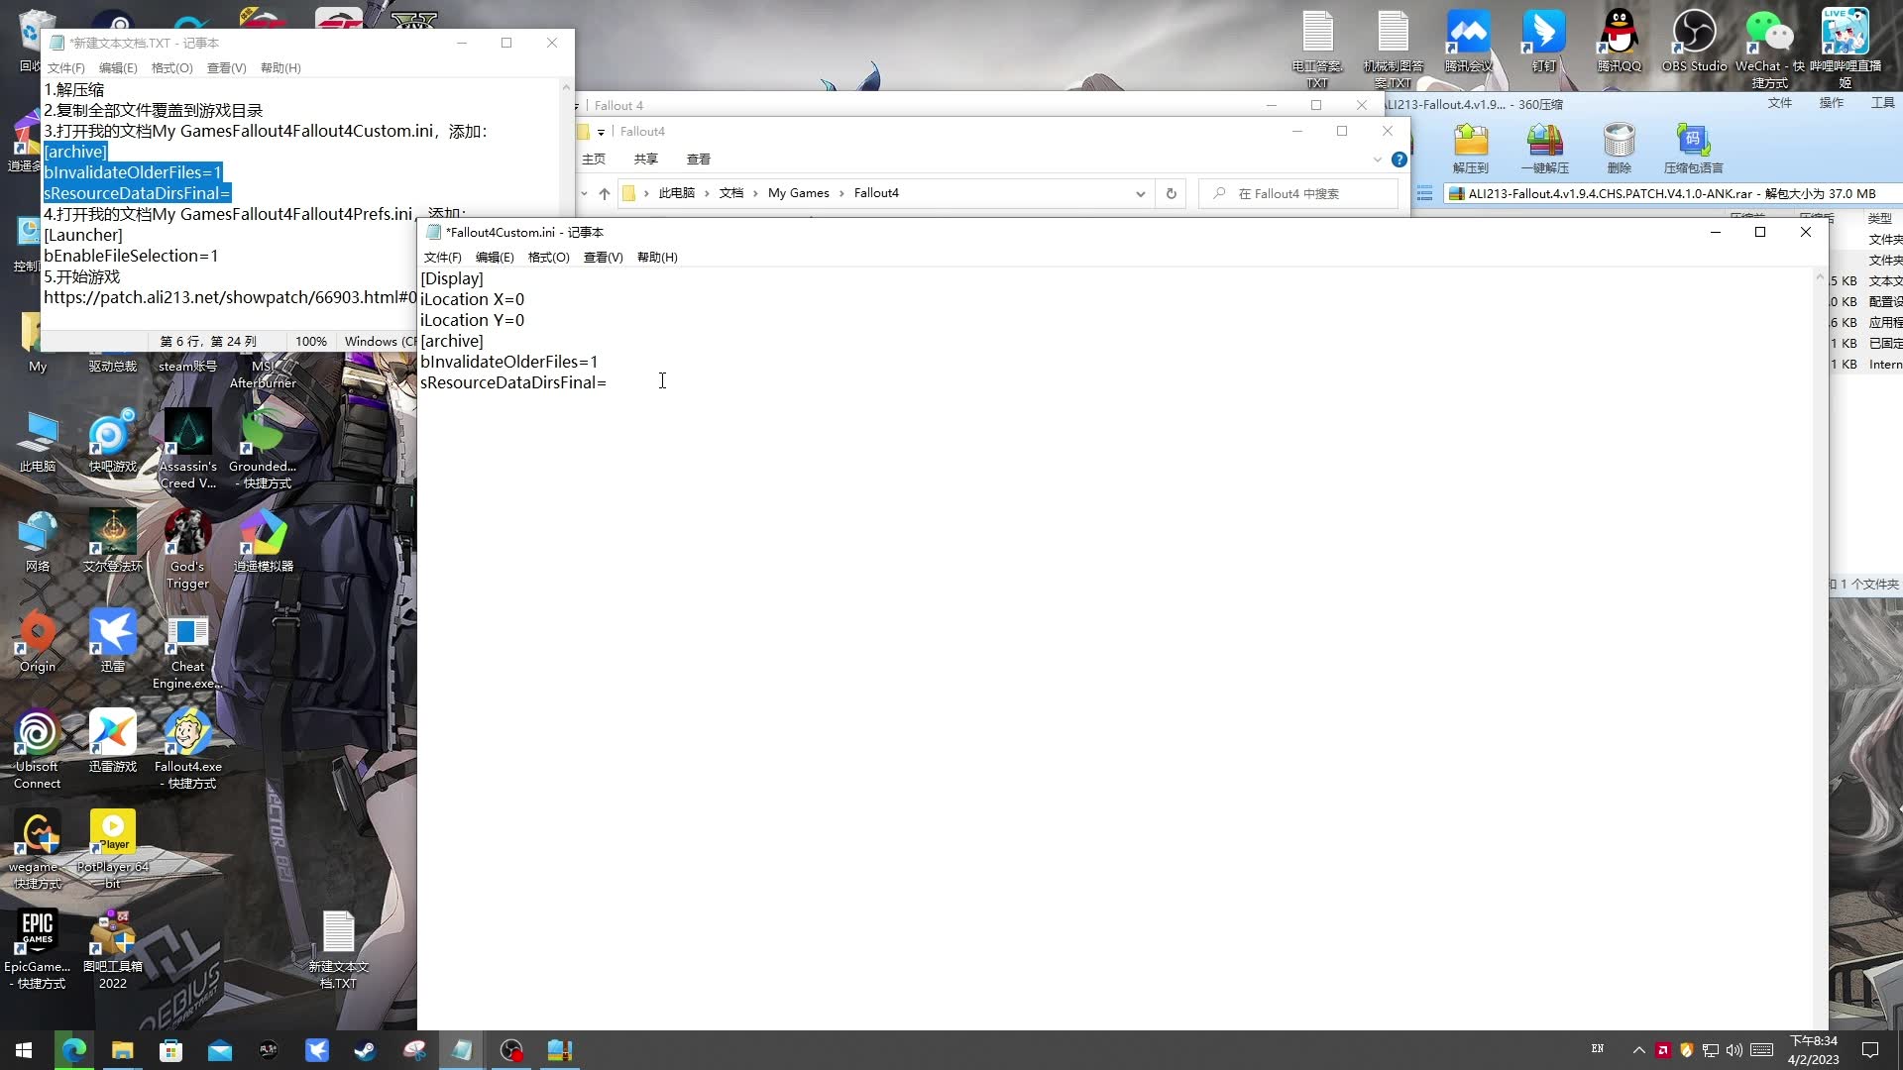Screen dimensions: 1903x1070
Task: Open 格式(O) menu in Fallout4Custom.ini Notepad
Action: pyautogui.click(x=548, y=257)
